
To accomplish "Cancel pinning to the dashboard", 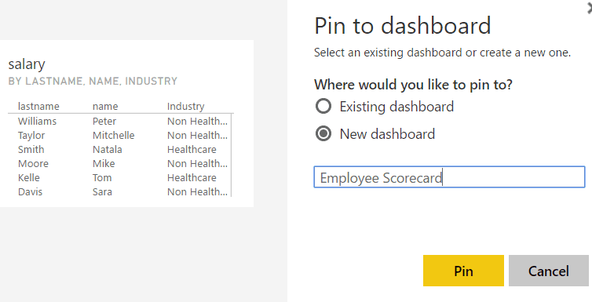I will [549, 271].
